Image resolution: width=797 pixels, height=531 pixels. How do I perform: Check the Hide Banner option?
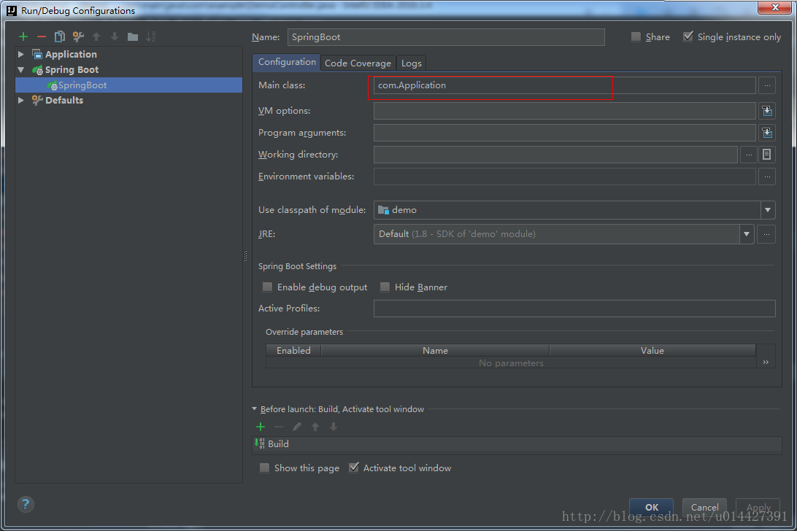pos(385,287)
